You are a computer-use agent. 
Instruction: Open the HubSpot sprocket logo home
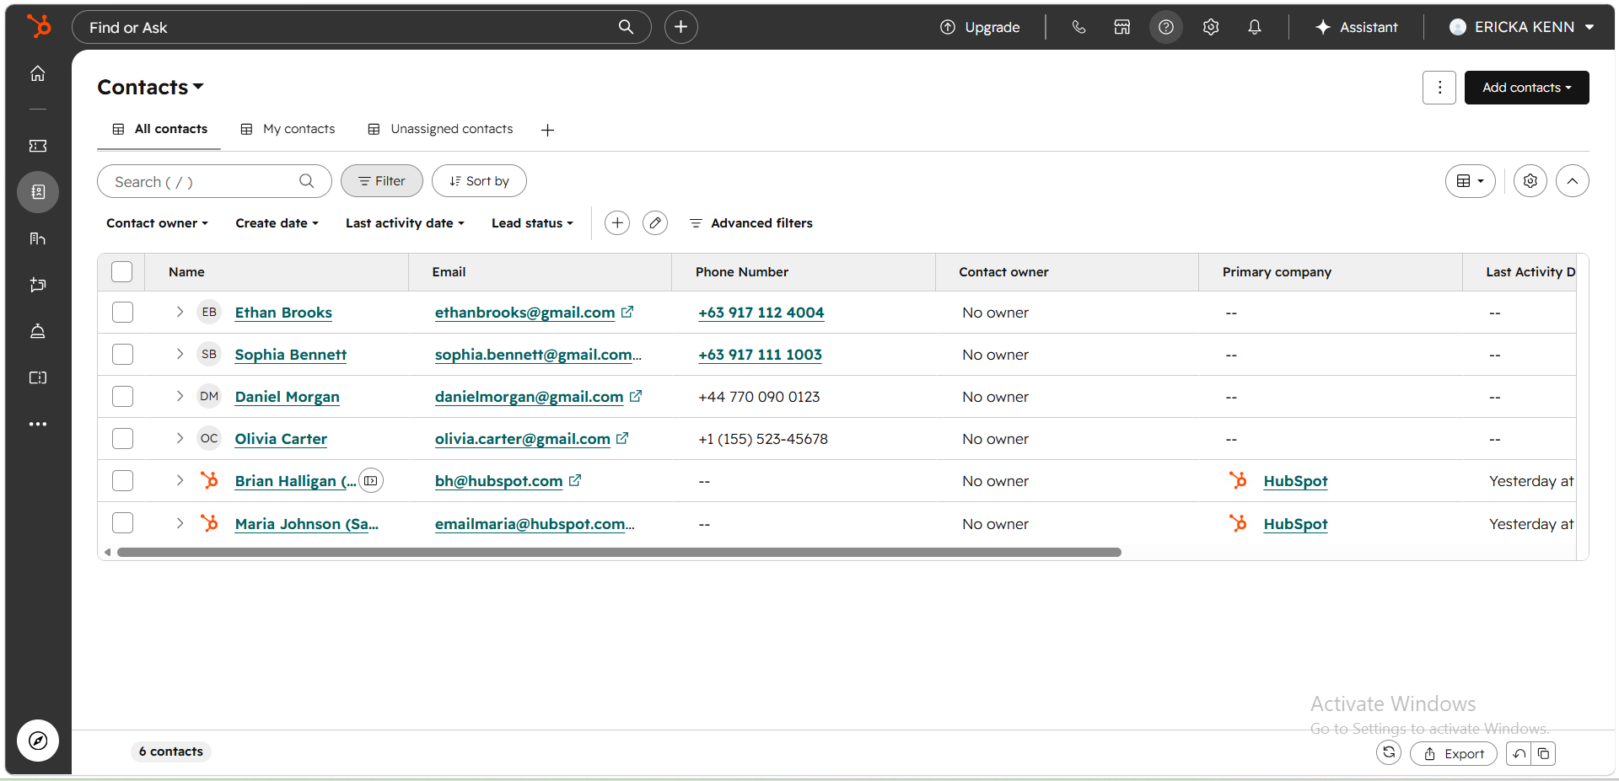click(38, 26)
